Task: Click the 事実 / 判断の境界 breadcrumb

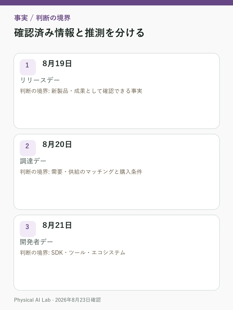Action: pos(42,18)
